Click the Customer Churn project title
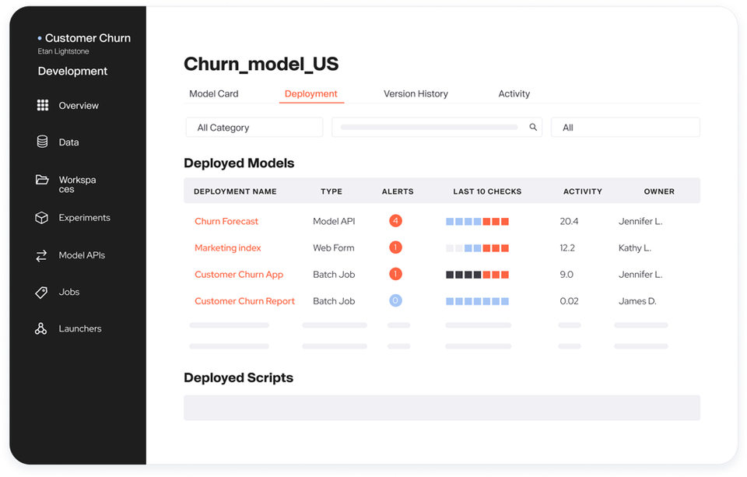 pyautogui.click(x=88, y=38)
